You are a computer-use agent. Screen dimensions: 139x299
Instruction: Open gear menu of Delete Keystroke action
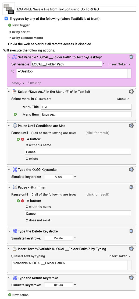131,231
